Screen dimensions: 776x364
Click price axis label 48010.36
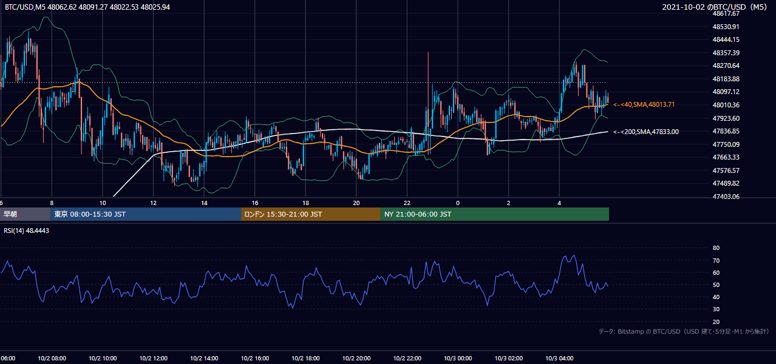(x=726, y=105)
